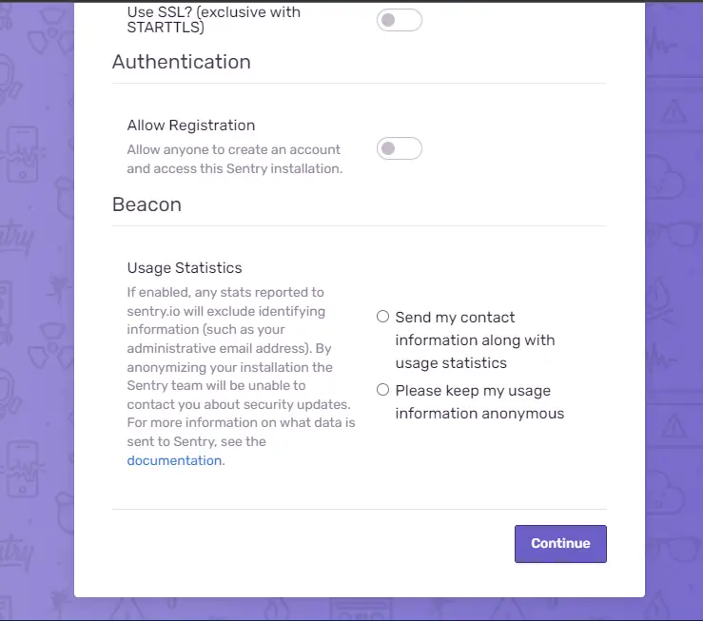Click the Continue button

pos(560,543)
